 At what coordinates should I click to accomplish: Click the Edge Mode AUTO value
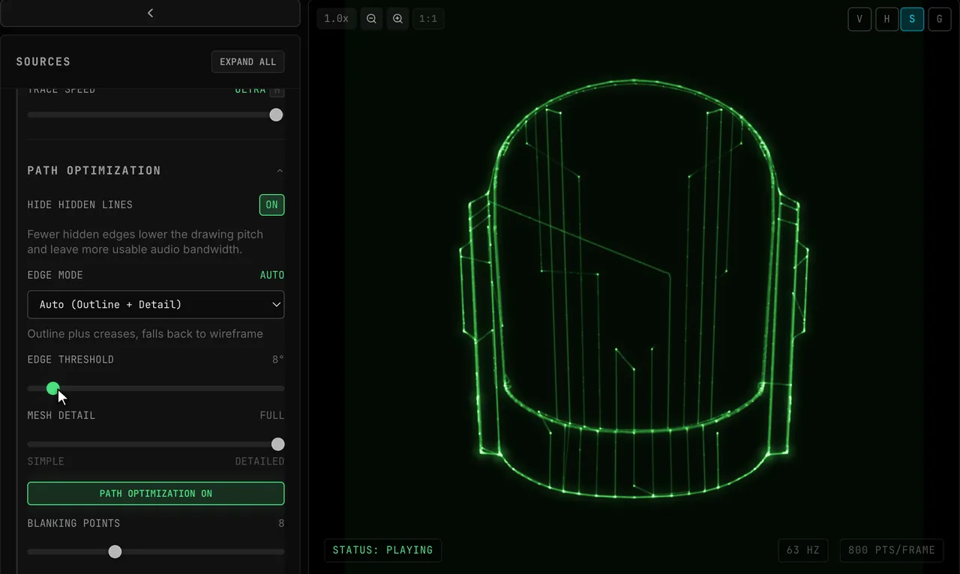point(272,275)
